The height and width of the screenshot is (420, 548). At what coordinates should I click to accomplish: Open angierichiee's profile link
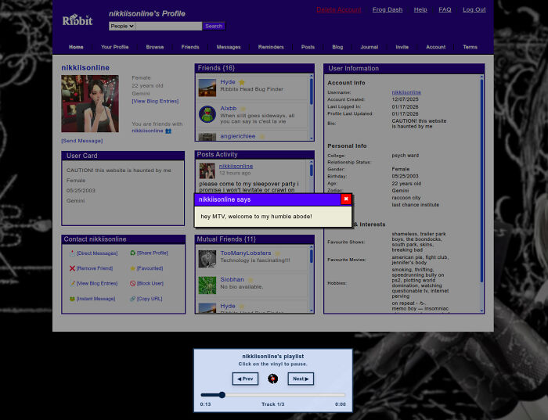pyautogui.click(x=238, y=136)
